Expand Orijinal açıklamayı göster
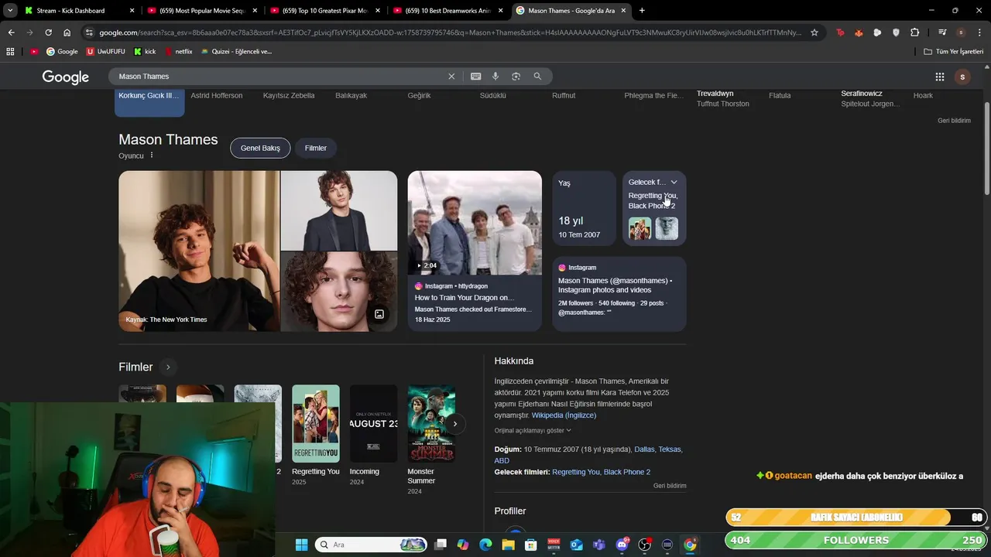 tap(533, 430)
